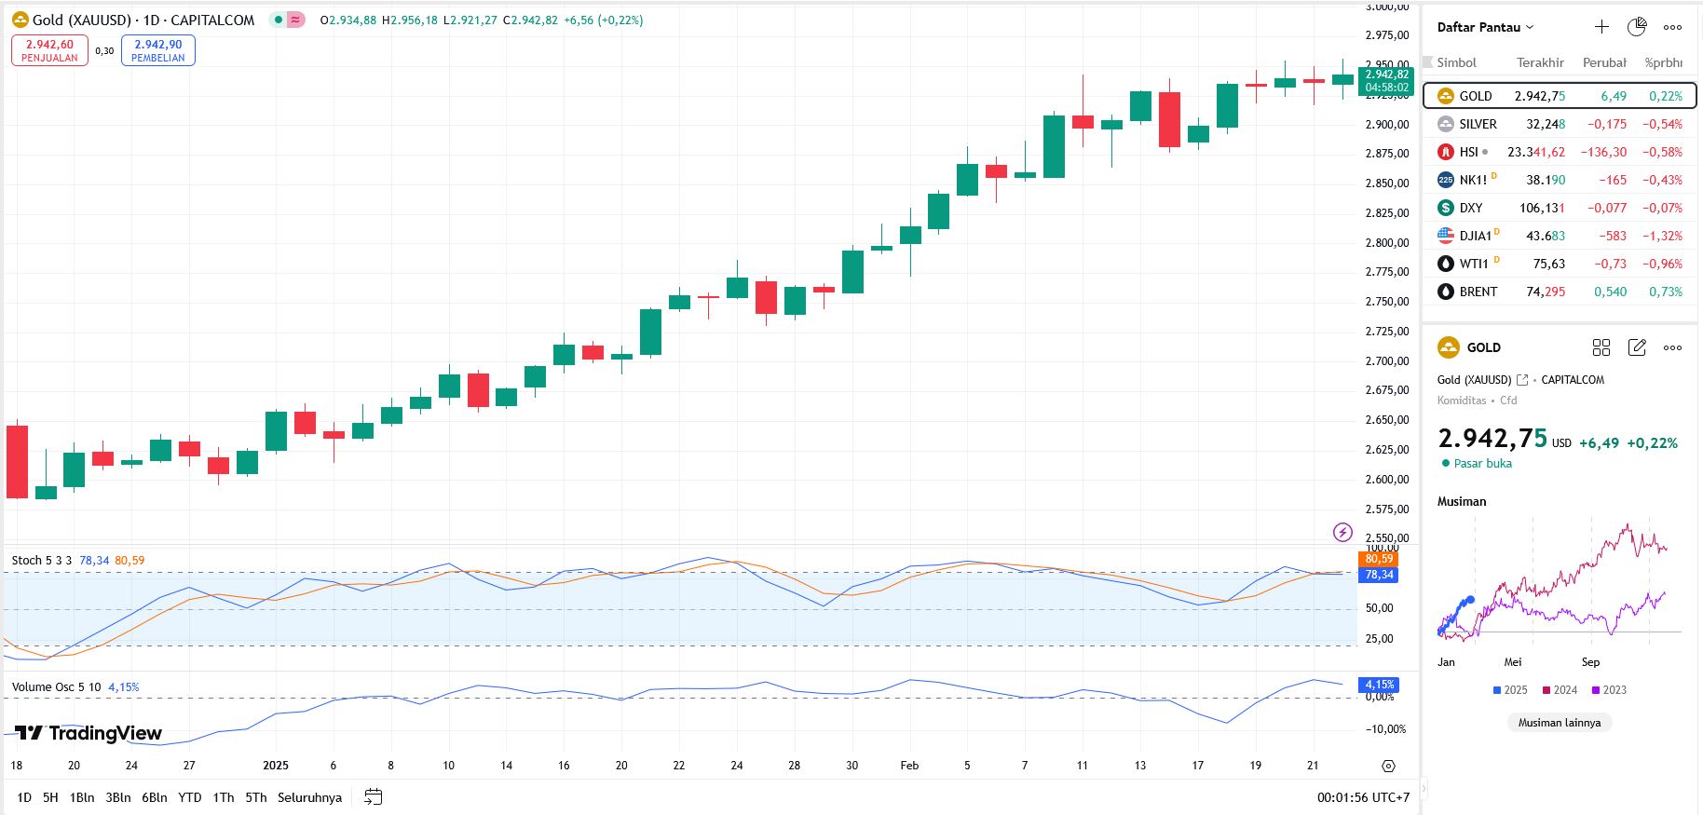
Task: Select the YTD time range
Action: (190, 797)
